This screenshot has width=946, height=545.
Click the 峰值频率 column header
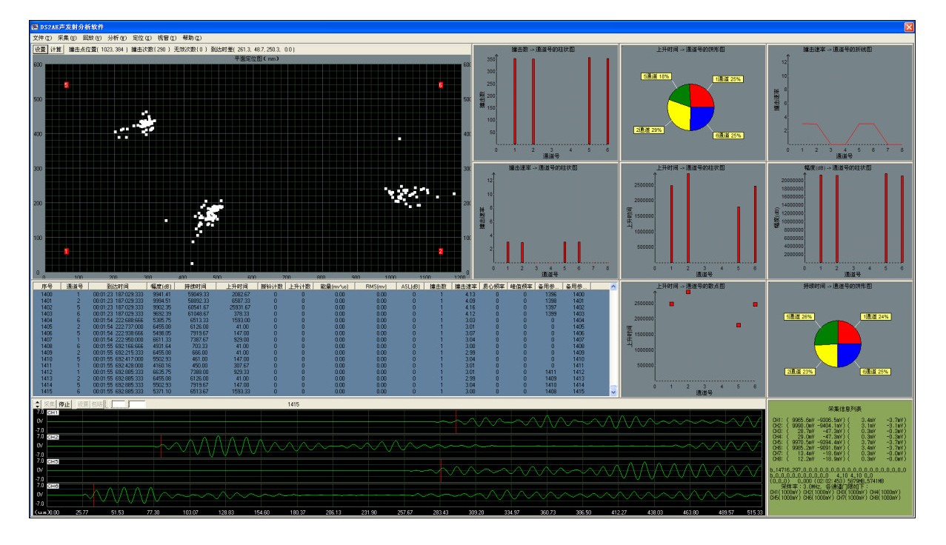[x=521, y=285]
